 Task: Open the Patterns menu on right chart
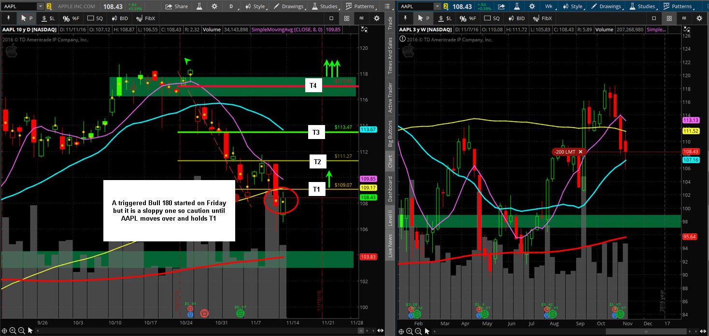pos(679,6)
